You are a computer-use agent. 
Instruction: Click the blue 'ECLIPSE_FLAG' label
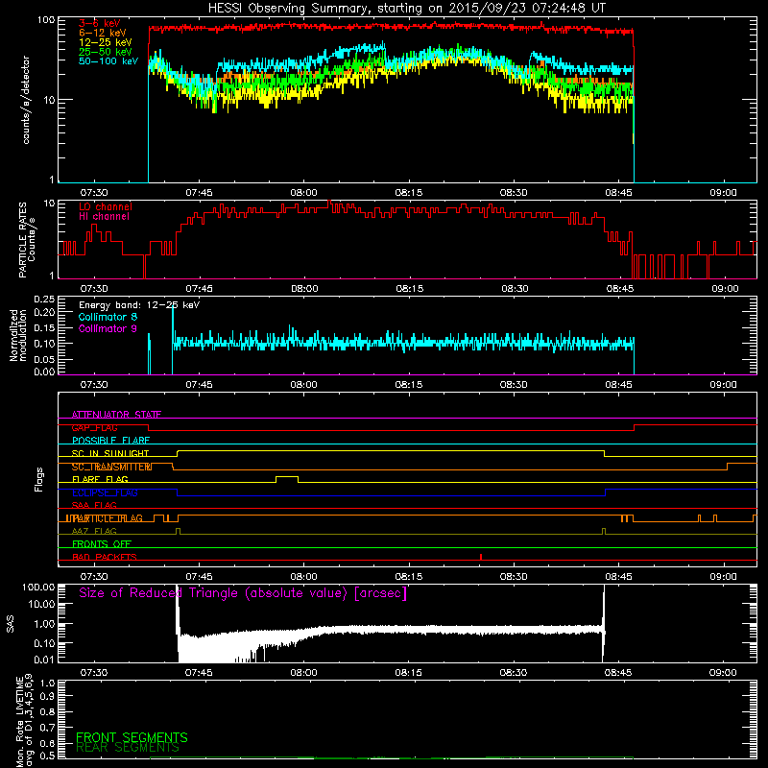point(105,492)
